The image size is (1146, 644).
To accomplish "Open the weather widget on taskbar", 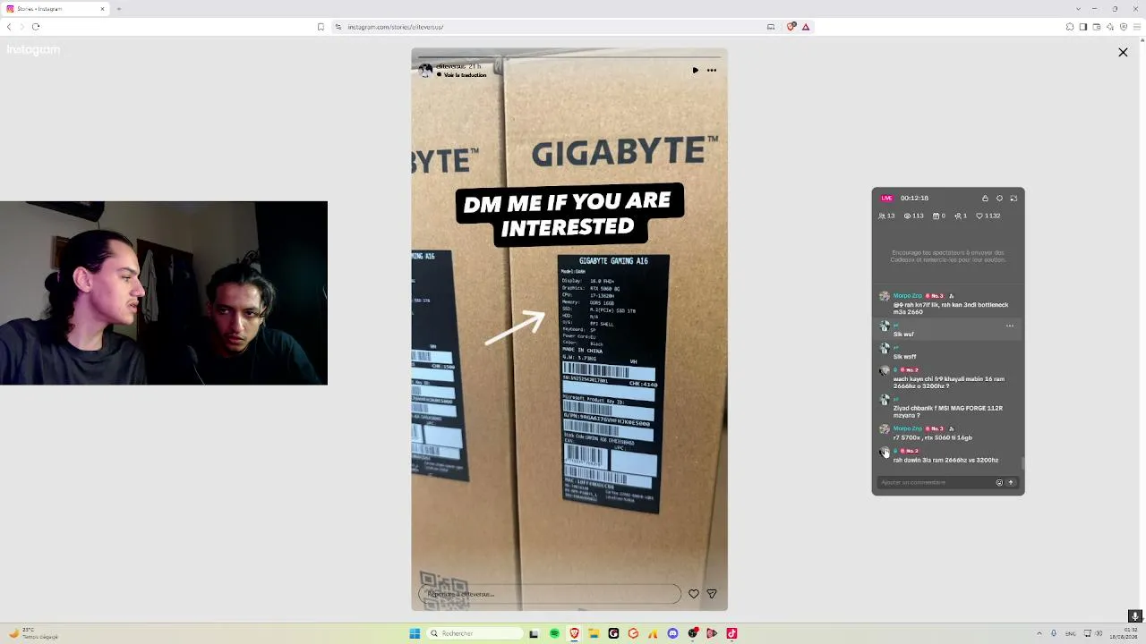I will click(32, 633).
